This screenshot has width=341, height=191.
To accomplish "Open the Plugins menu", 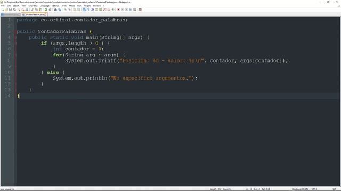I will point(87,6).
